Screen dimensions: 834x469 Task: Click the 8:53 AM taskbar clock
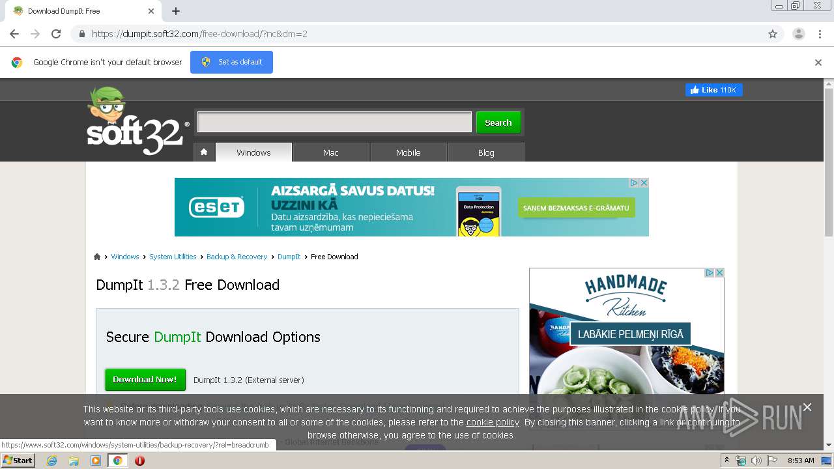[x=801, y=461]
